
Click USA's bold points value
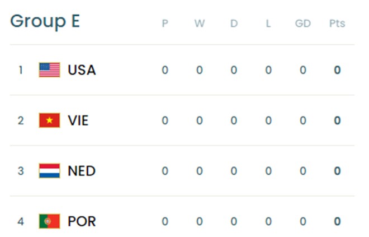point(337,70)
